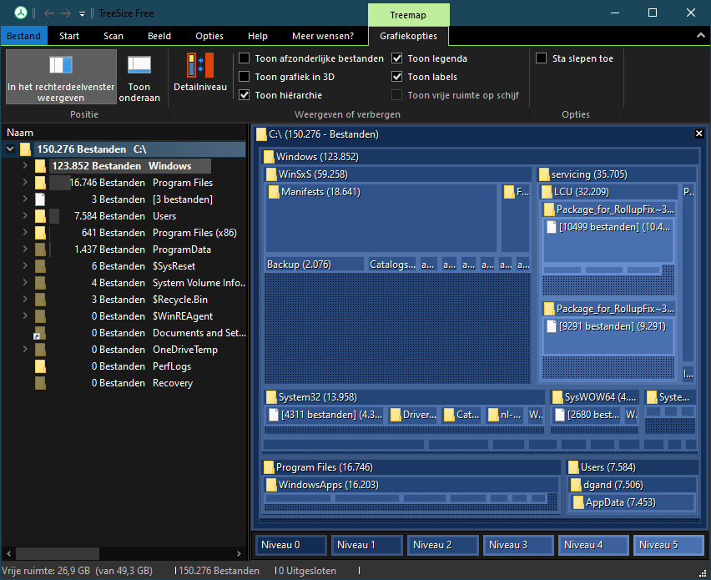Enable Toon afzonderlijke bestanden checkbox
This screenshot has height=580, width=711.
tap(244, 58)
